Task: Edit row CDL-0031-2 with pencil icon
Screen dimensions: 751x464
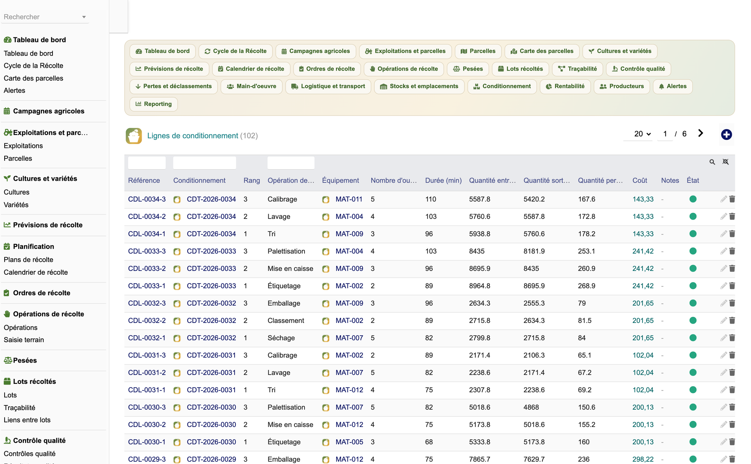Action: (723, 373)
